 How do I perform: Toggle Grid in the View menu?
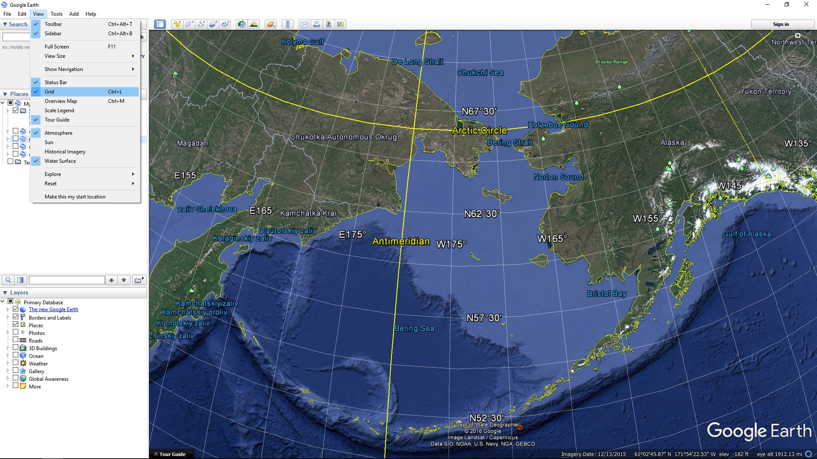[x=85, y=92]
